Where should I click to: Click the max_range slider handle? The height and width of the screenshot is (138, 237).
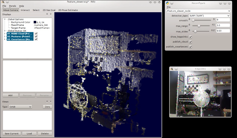click(x=198, y=26)
